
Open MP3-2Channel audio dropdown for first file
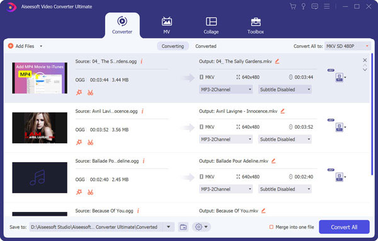226,90
